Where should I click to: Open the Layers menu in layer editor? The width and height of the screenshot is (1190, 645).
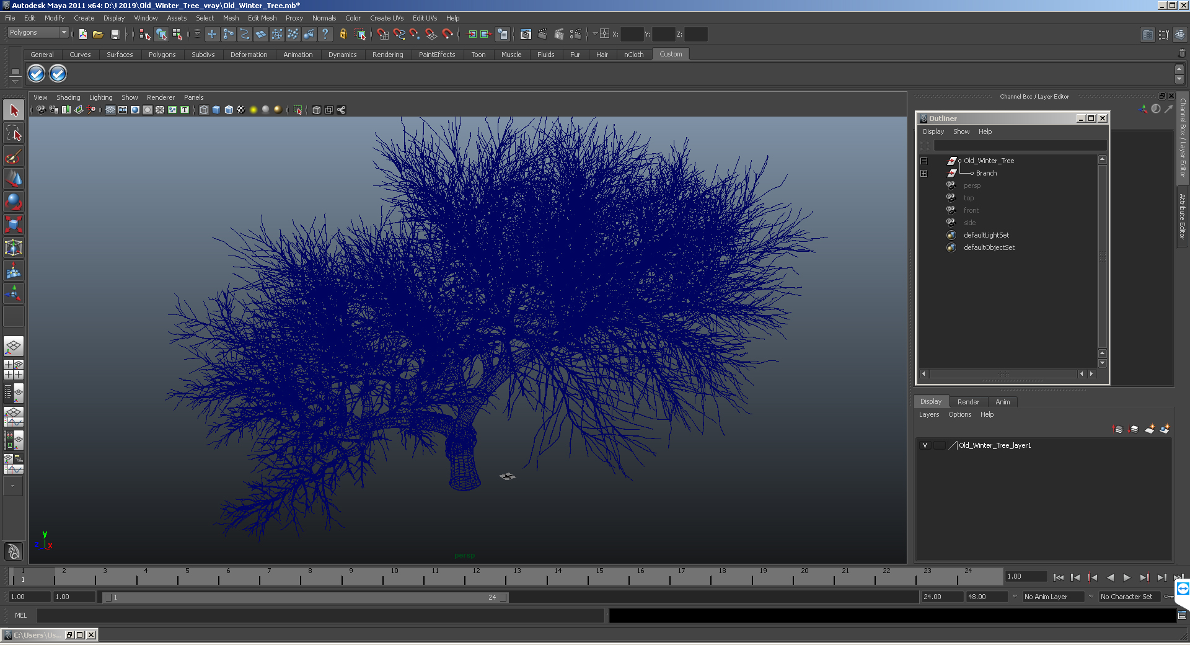point(928,414)
